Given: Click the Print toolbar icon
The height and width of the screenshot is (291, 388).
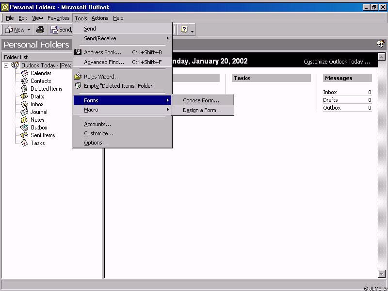Looking at the screenshot, I should pos(40,30).
